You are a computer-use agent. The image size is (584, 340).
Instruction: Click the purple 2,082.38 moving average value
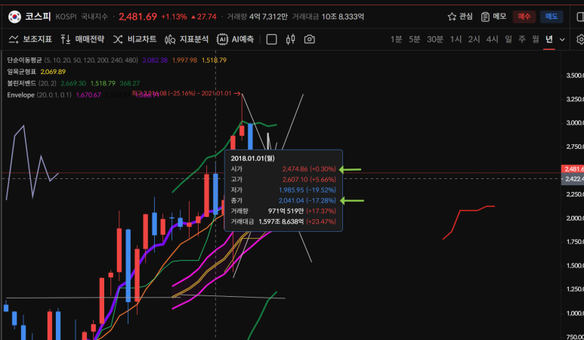(155, 60)
